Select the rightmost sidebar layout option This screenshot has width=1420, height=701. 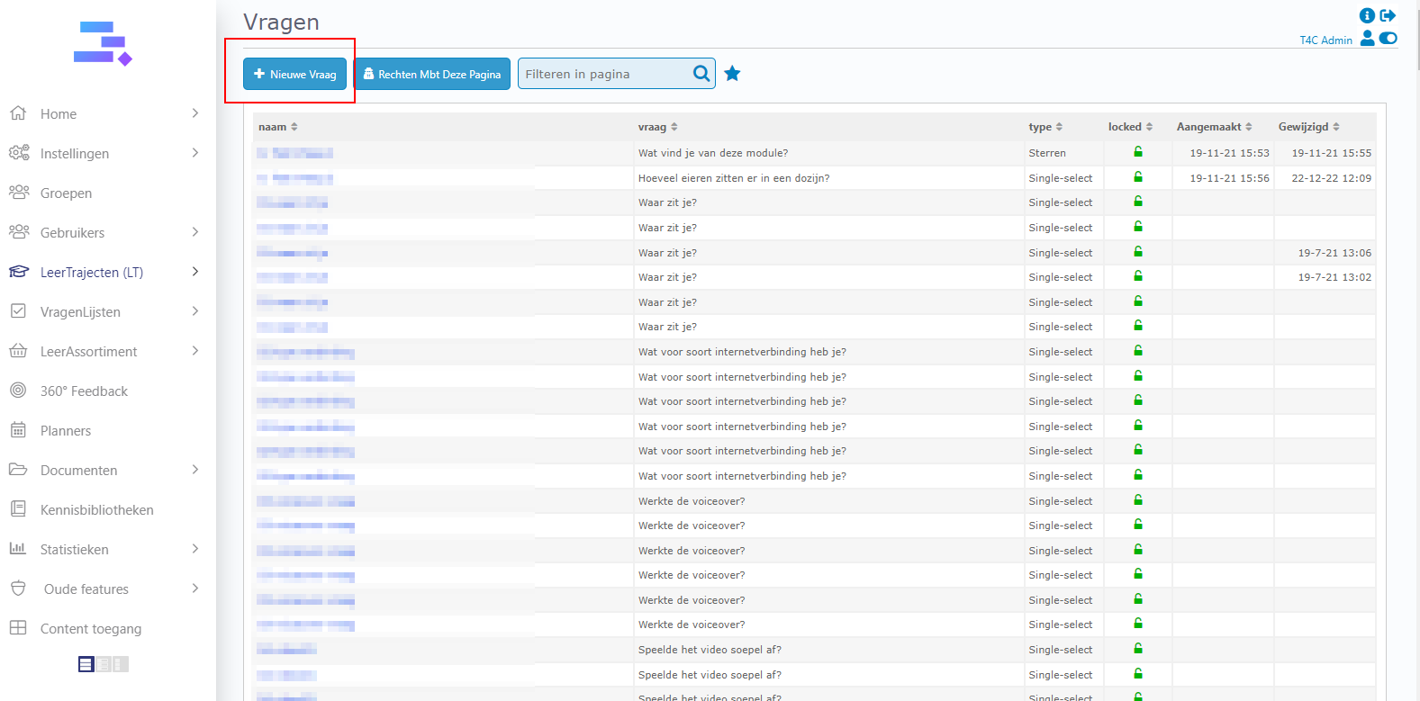pyautogui.click(x=121, y=664)
